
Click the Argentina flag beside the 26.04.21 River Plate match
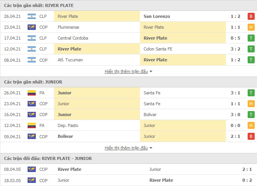(x=31, y=16)
